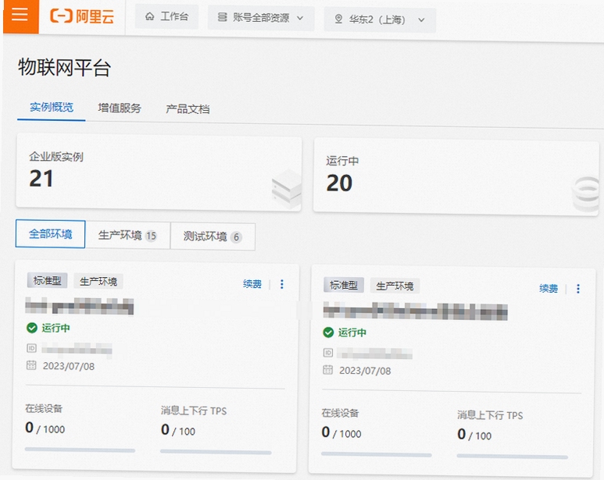Select the 生产环境 filter tab
This screenshot has width=604, height=480.
[x=127, y=236]
